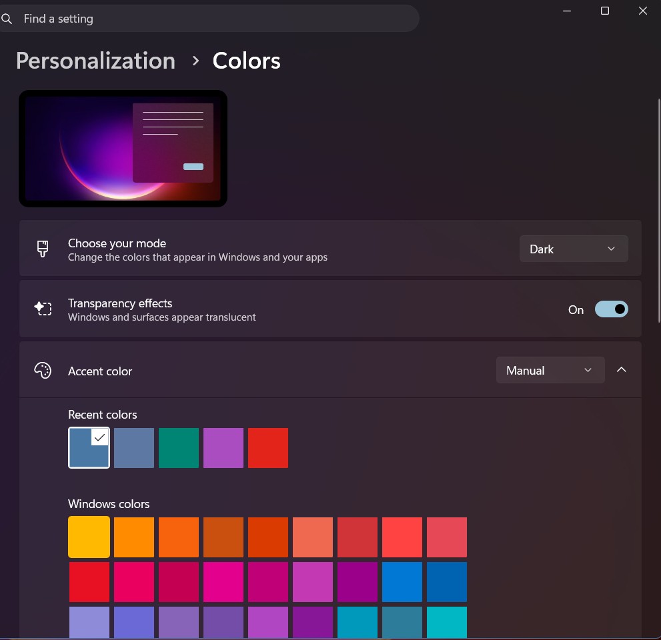Select the orchid pink-purple Windows color

tap(313, 582)
